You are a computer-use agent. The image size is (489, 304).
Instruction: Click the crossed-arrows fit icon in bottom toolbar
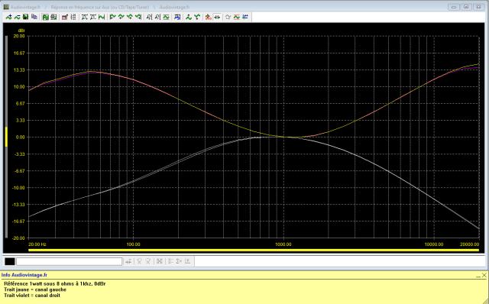pyautogui.click(x=160, y=261)
